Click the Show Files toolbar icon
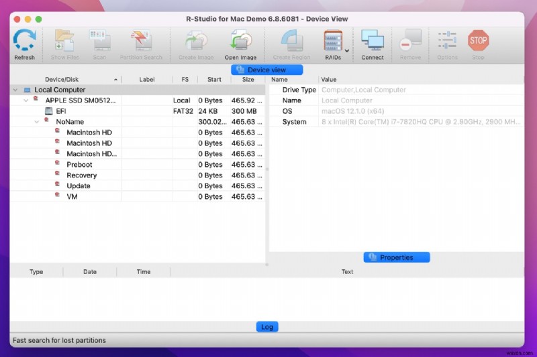The height and width of the screenshot is (357, 537). tap(64, 41)
